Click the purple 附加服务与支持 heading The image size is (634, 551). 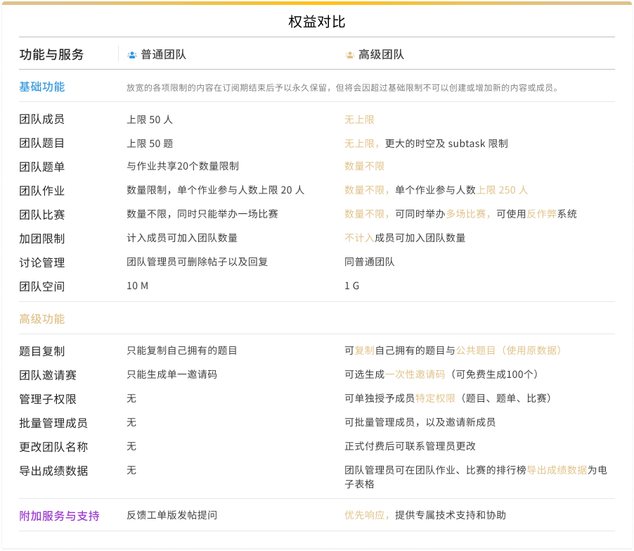point(59,515)
